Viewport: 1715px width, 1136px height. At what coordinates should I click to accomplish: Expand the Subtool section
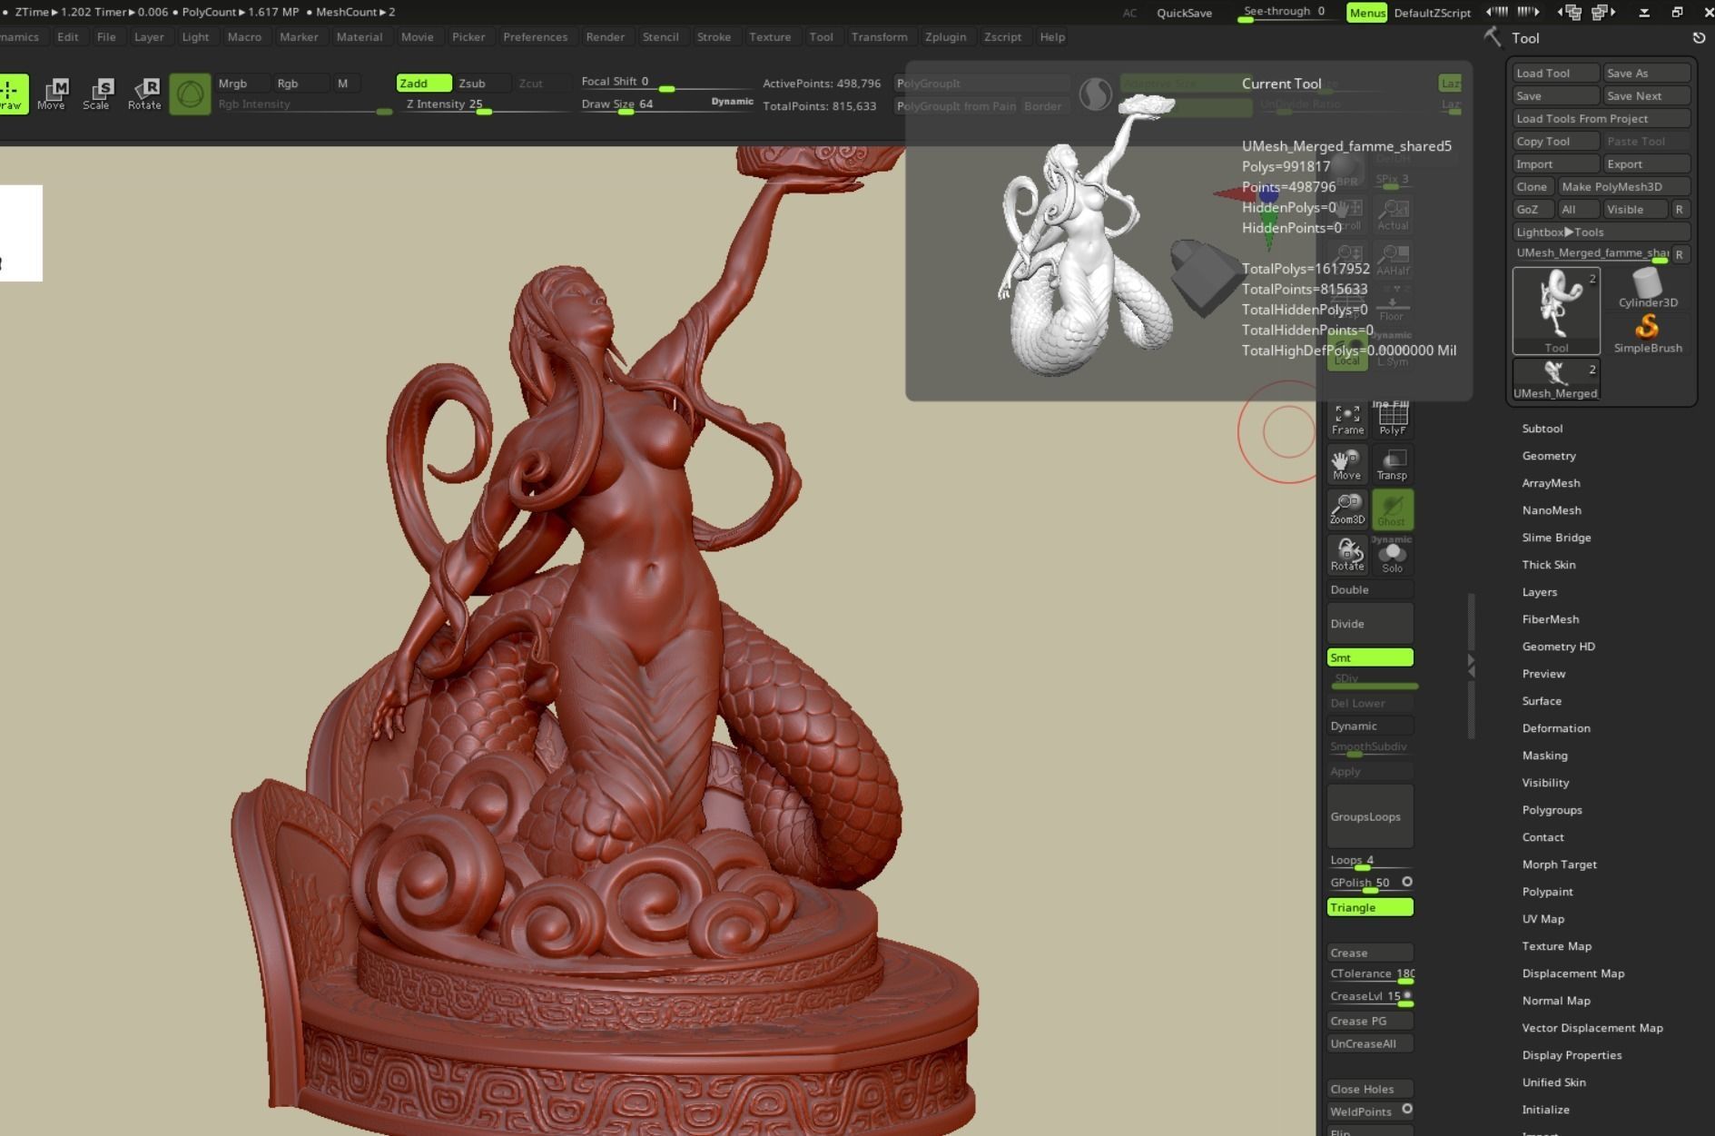[x=1542, y=429]
